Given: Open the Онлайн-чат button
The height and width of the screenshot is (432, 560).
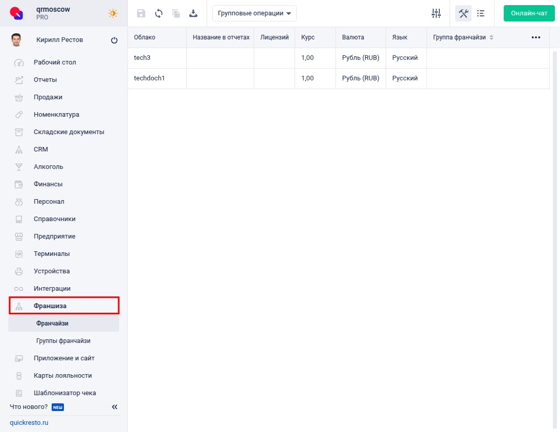Looking at the screenshot, I should [529, 13].
